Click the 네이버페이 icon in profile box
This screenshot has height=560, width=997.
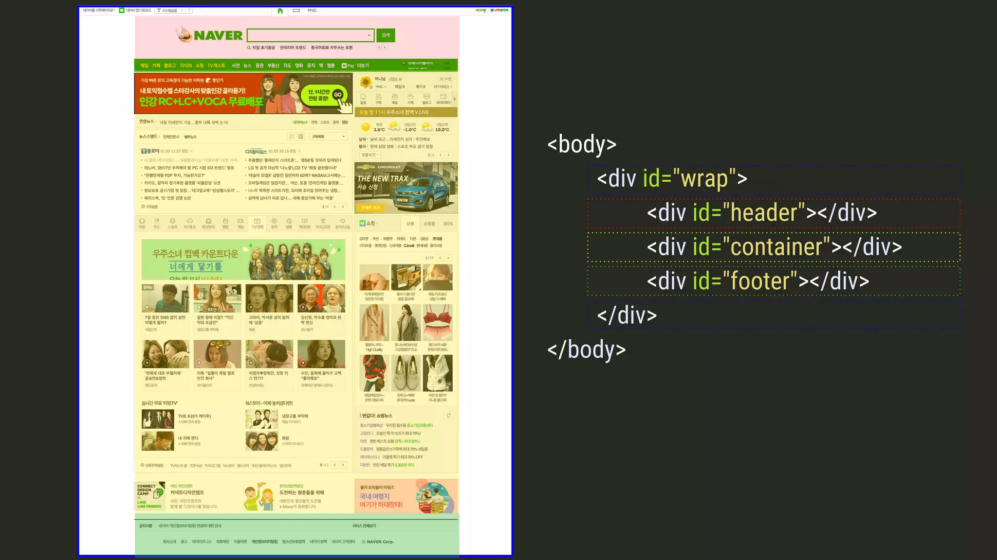click(443, 97)
